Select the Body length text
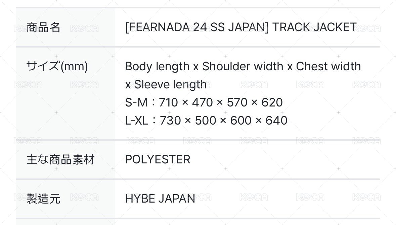396x225 pixels. (157, 66)
